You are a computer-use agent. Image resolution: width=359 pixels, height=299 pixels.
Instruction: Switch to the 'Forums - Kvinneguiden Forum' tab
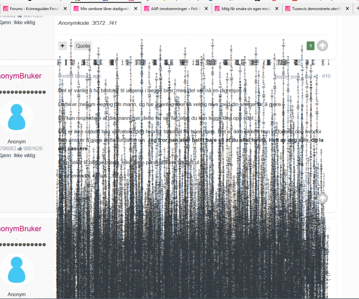point(35,9)
